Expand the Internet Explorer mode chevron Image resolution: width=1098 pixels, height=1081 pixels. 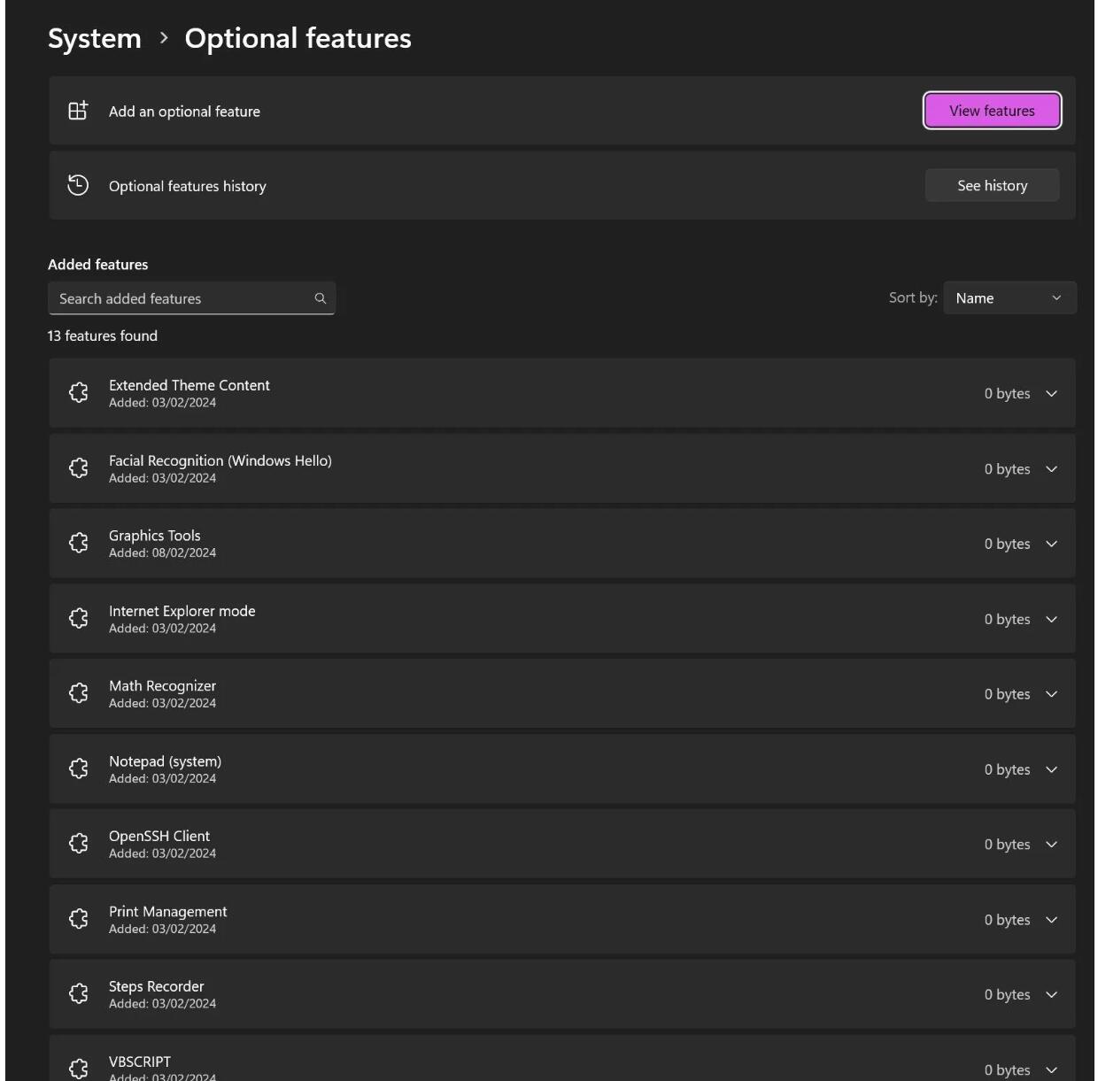pyautogui.click(x=1051, y=620)
